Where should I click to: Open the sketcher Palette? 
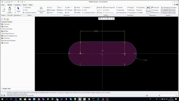[x=77, y=13]
